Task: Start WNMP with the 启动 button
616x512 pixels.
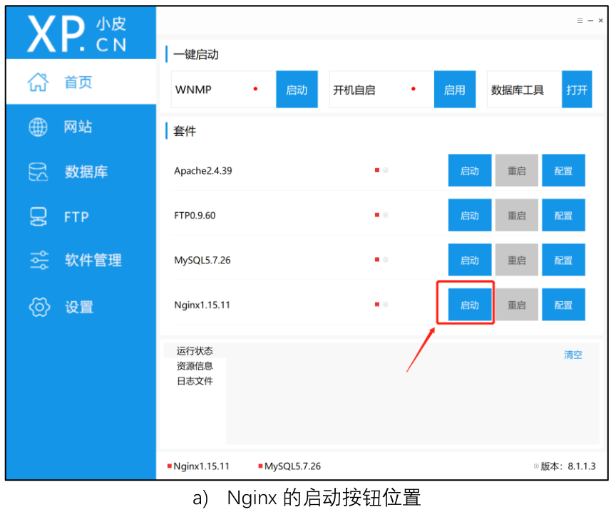Action: coord(297,90)
